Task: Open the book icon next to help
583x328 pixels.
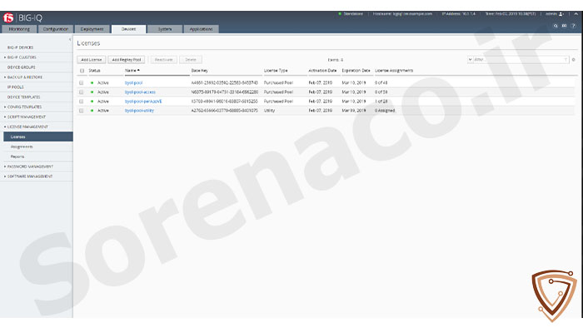Action: (x=564, y=26)
